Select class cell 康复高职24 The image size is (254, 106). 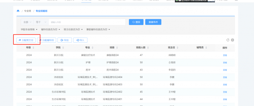pos(113,55)
